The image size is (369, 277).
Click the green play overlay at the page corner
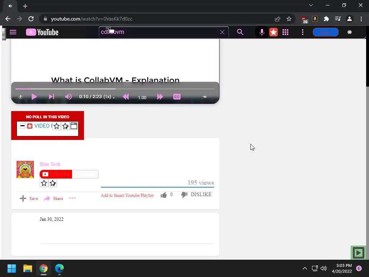click(358, 253)
